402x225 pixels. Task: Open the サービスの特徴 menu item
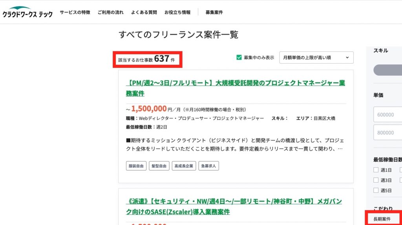(75, 12)
